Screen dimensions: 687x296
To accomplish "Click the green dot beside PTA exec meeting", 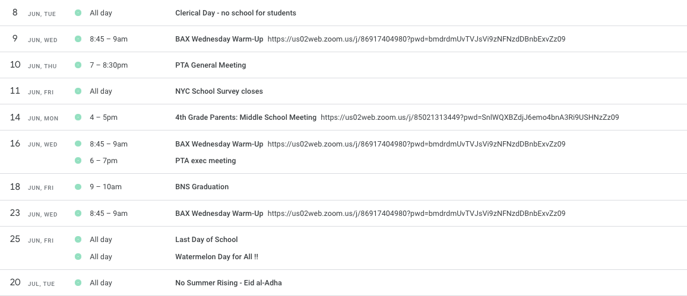I will pos(78,161).
